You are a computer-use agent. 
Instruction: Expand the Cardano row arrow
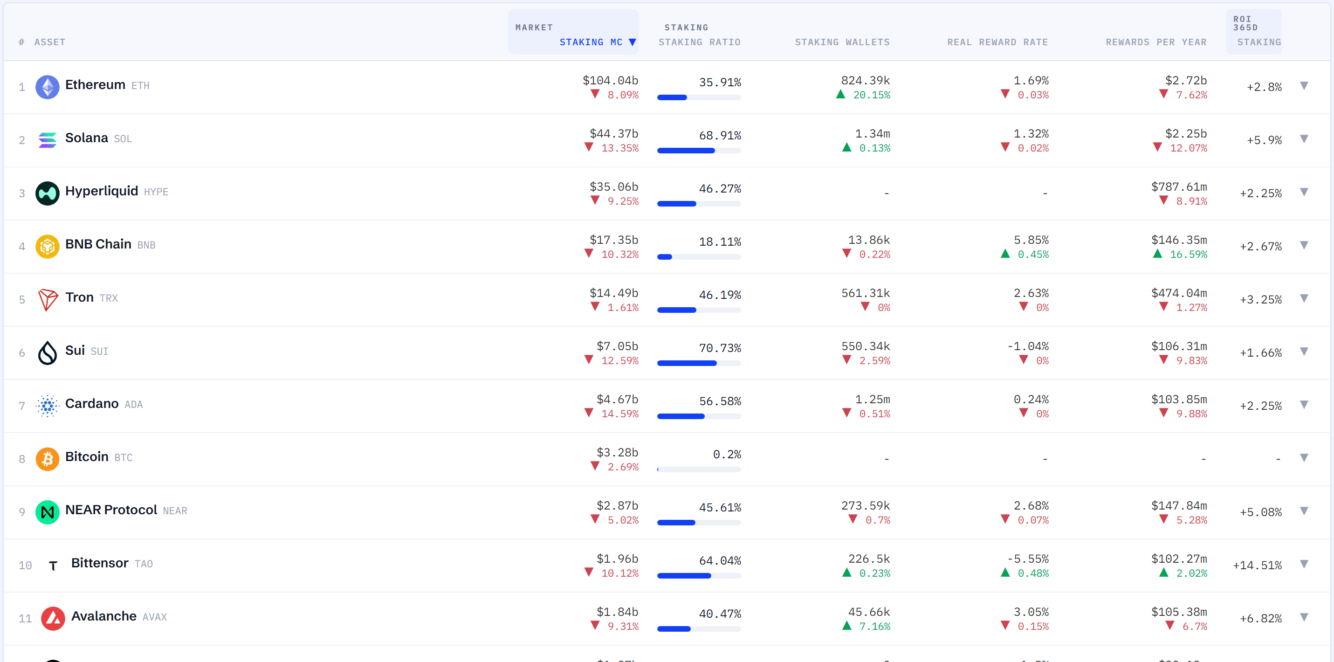[x=1304, y=405]
